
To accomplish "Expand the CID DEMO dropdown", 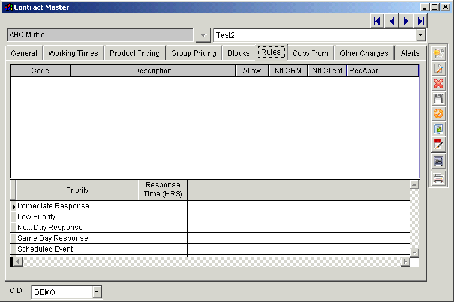I will [97, 292].
